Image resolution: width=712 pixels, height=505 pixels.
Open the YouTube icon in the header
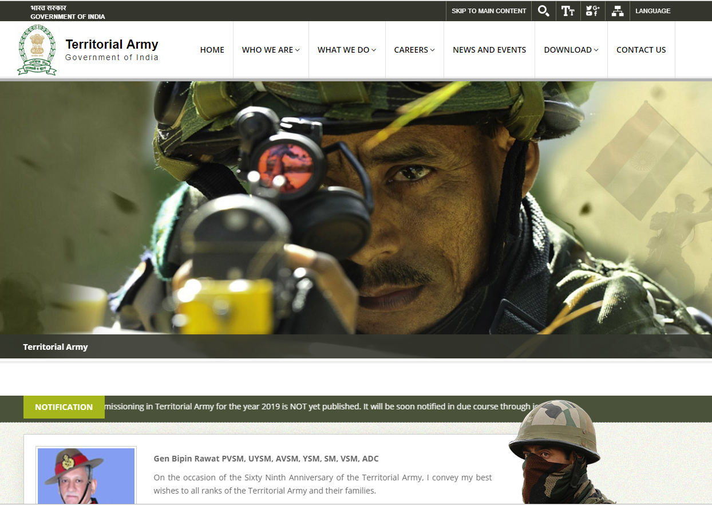tap(589, 14)
